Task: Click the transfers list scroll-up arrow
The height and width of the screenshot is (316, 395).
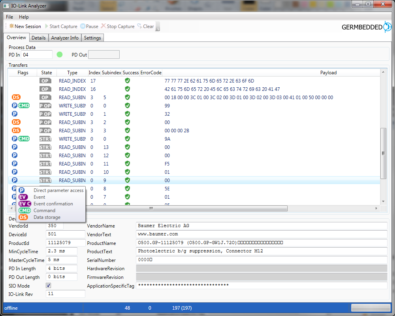Action: pyautogui.click(x=383, y=72)
